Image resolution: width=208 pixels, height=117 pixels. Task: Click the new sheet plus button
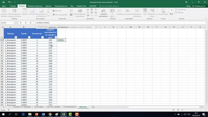coord(93,107)
